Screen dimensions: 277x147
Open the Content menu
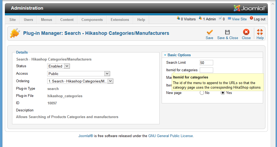tap(67, 20)
